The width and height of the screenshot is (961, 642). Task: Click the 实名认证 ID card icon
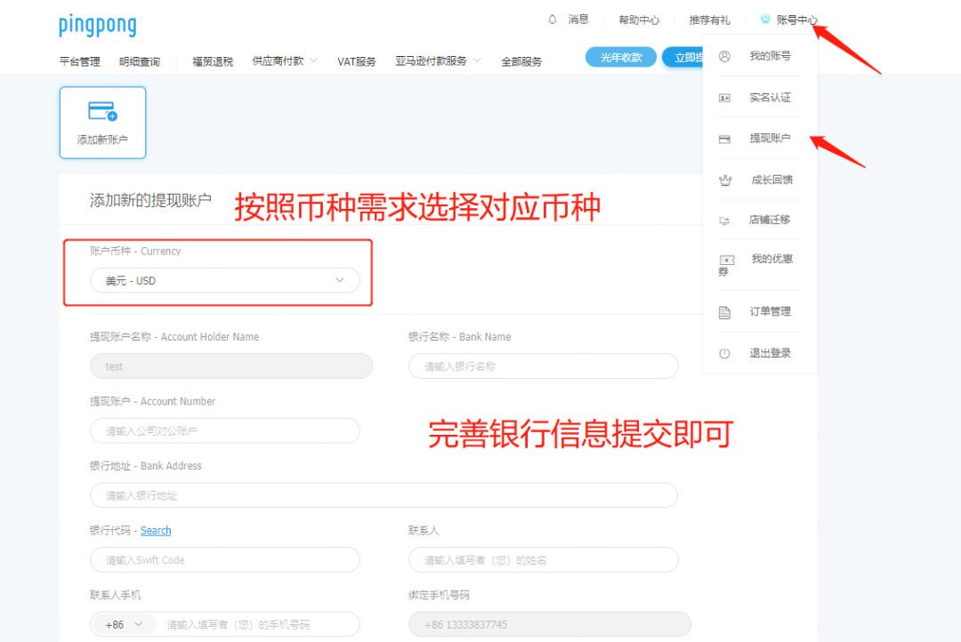coord(726,97)
